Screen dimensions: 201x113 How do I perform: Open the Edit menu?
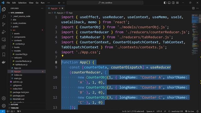point(14,3)
